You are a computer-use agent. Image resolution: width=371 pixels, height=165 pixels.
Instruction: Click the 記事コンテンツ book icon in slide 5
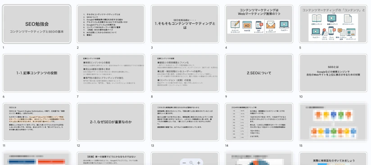click(317, 18)
